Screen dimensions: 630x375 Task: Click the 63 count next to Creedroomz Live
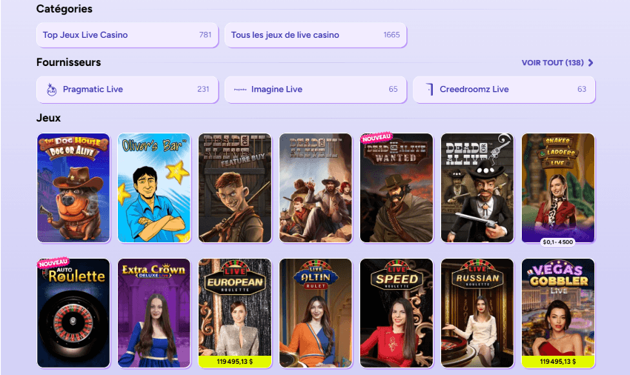(x=581, y=89)
